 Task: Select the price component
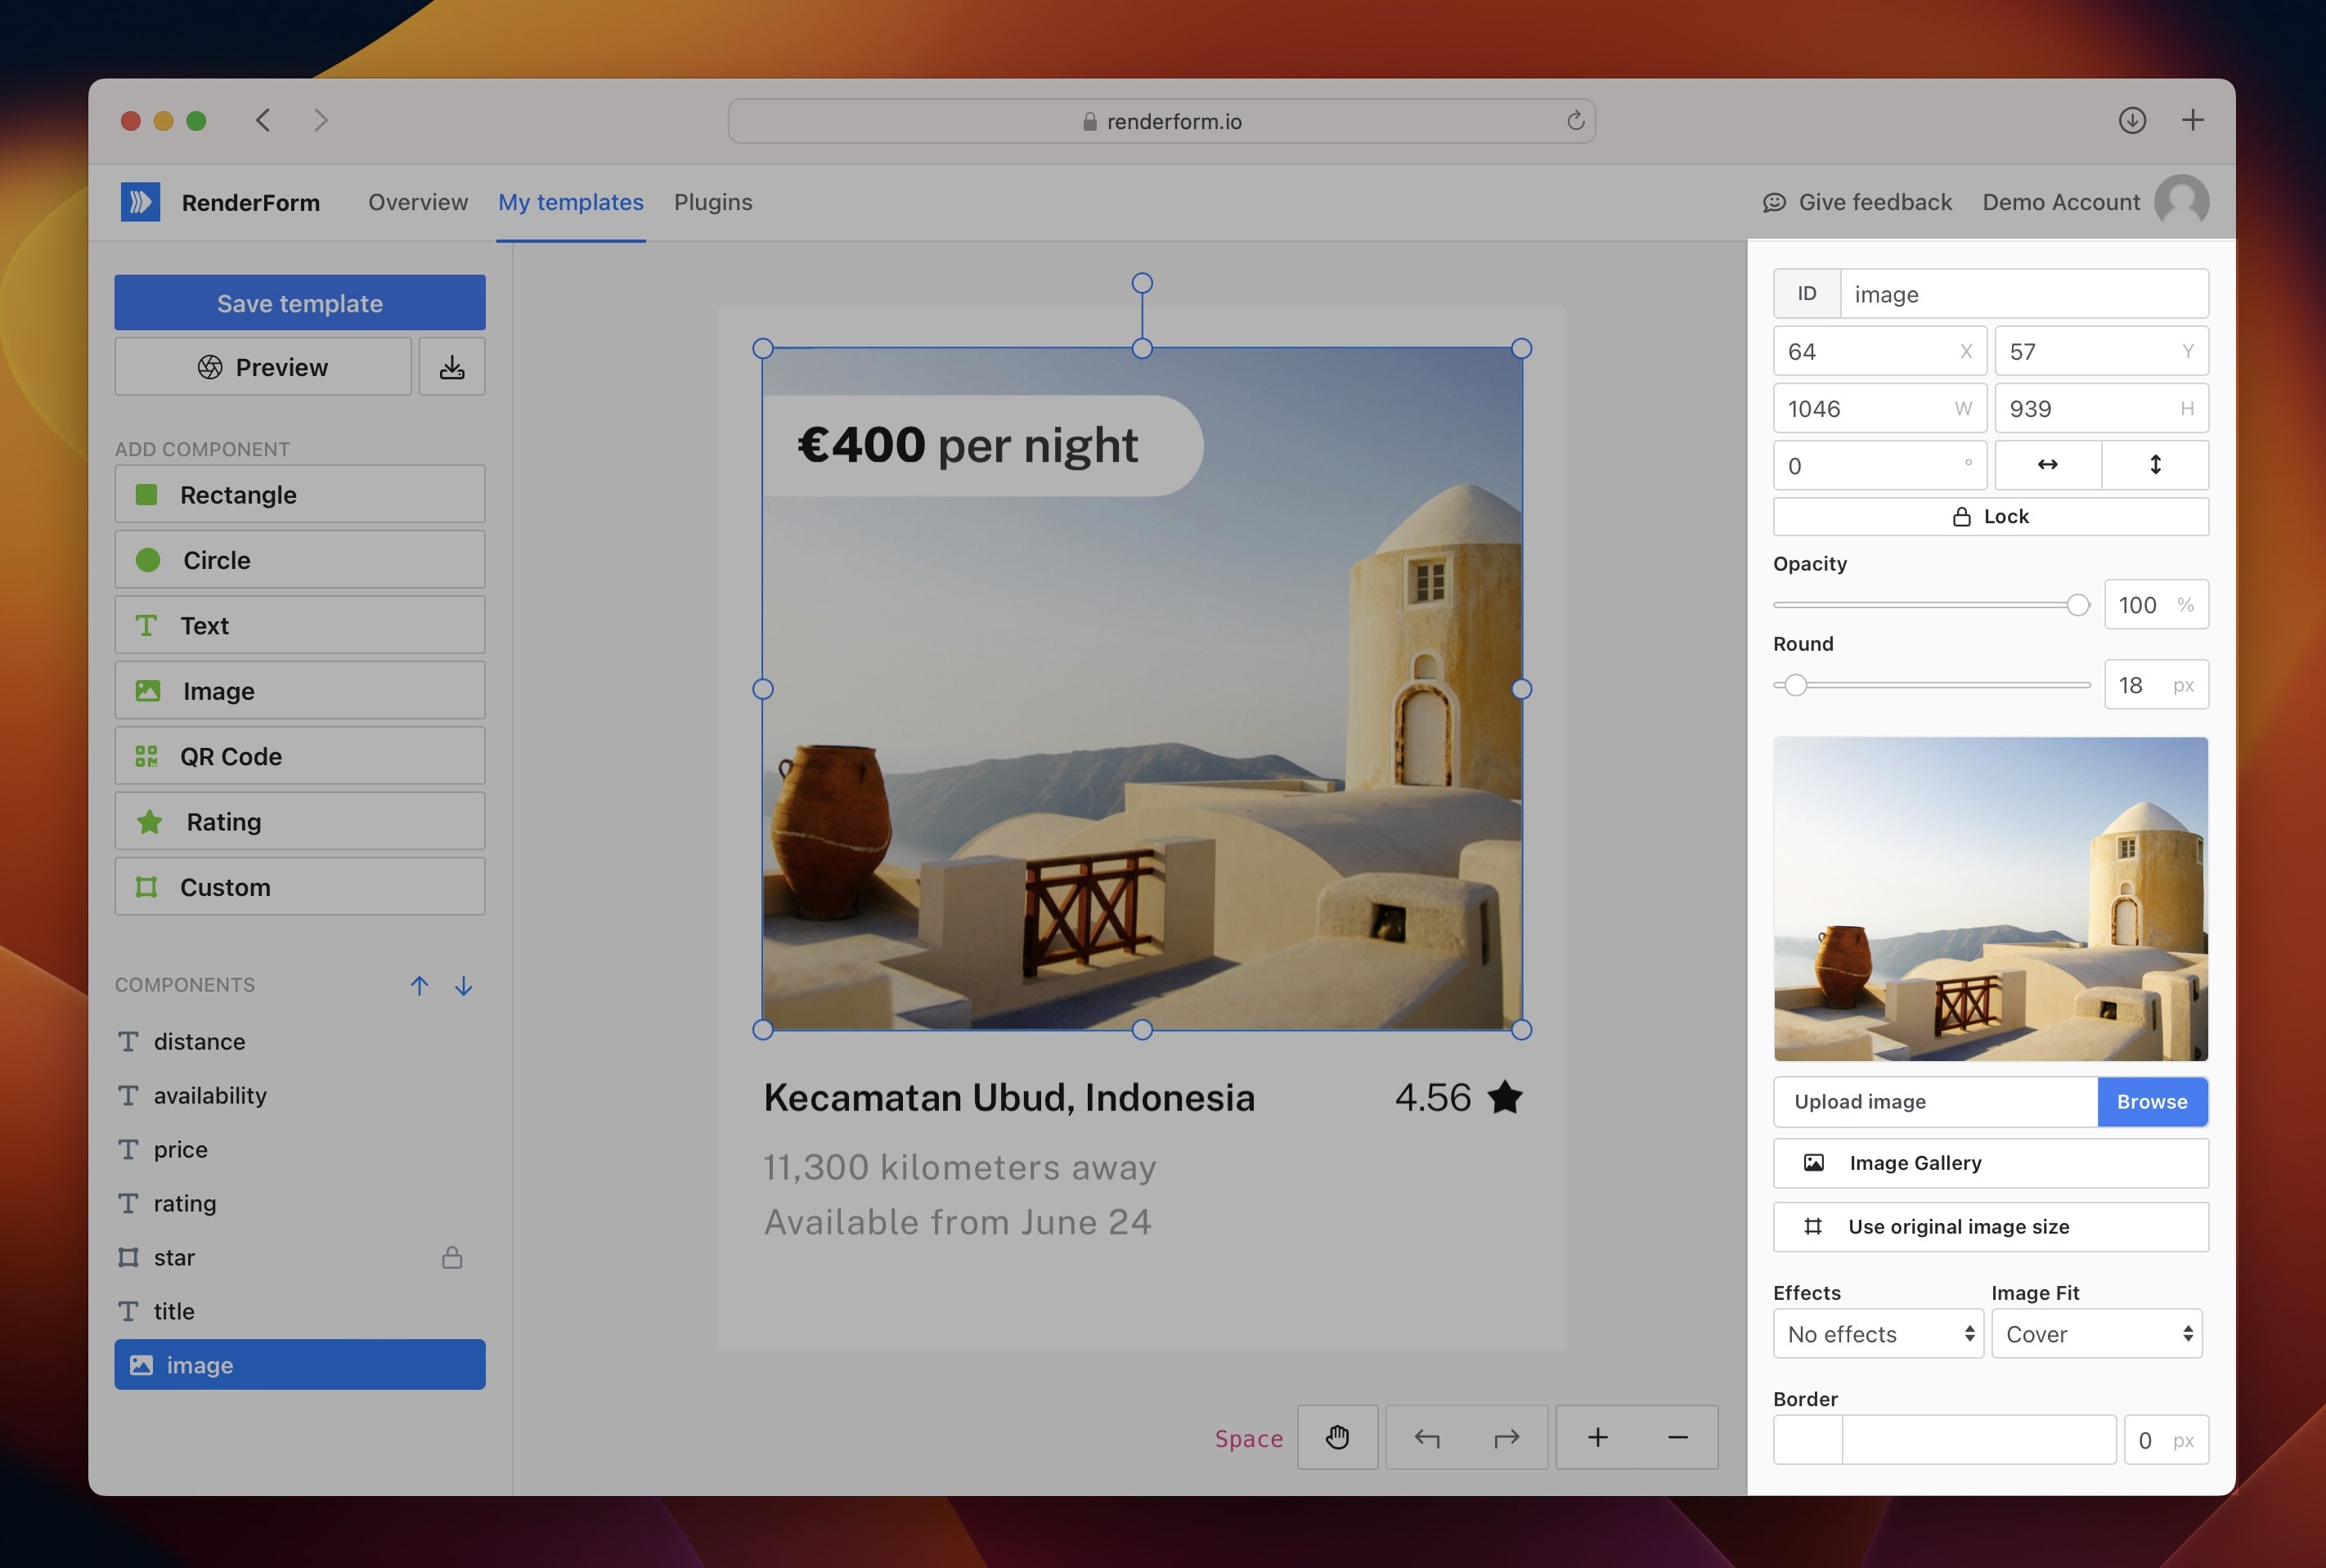click(x=300, y=1149)
